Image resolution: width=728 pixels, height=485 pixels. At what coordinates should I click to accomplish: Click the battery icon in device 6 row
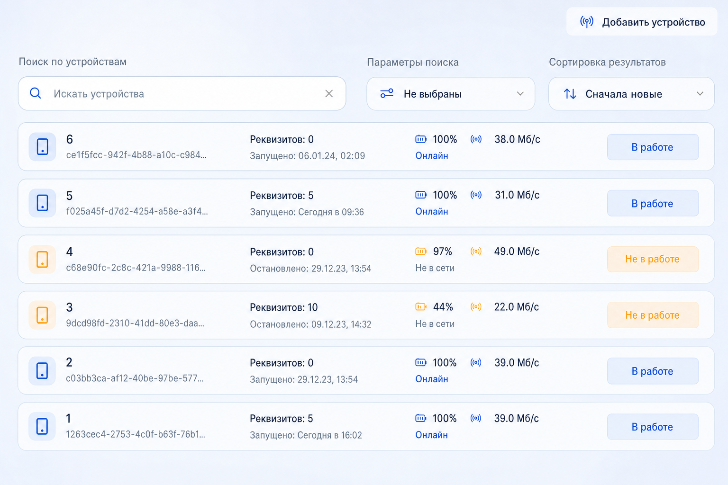click(x=421, y=139)
